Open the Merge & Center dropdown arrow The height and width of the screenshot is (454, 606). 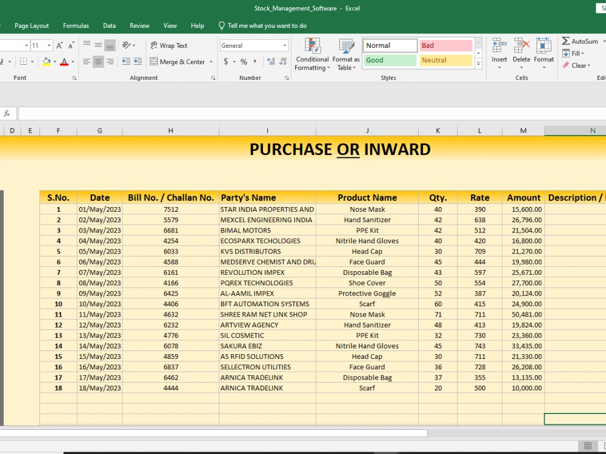point(211,62)
